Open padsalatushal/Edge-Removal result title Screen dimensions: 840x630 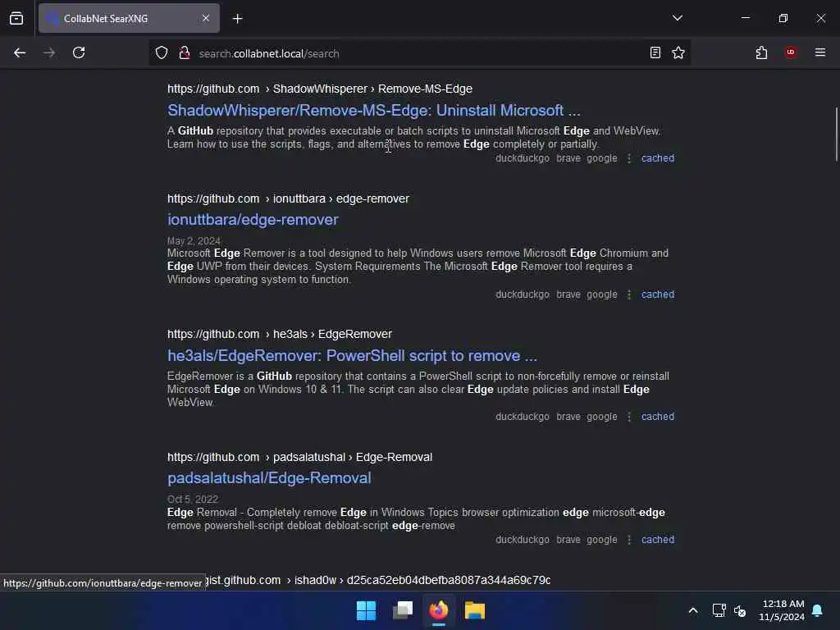point(269,478)
